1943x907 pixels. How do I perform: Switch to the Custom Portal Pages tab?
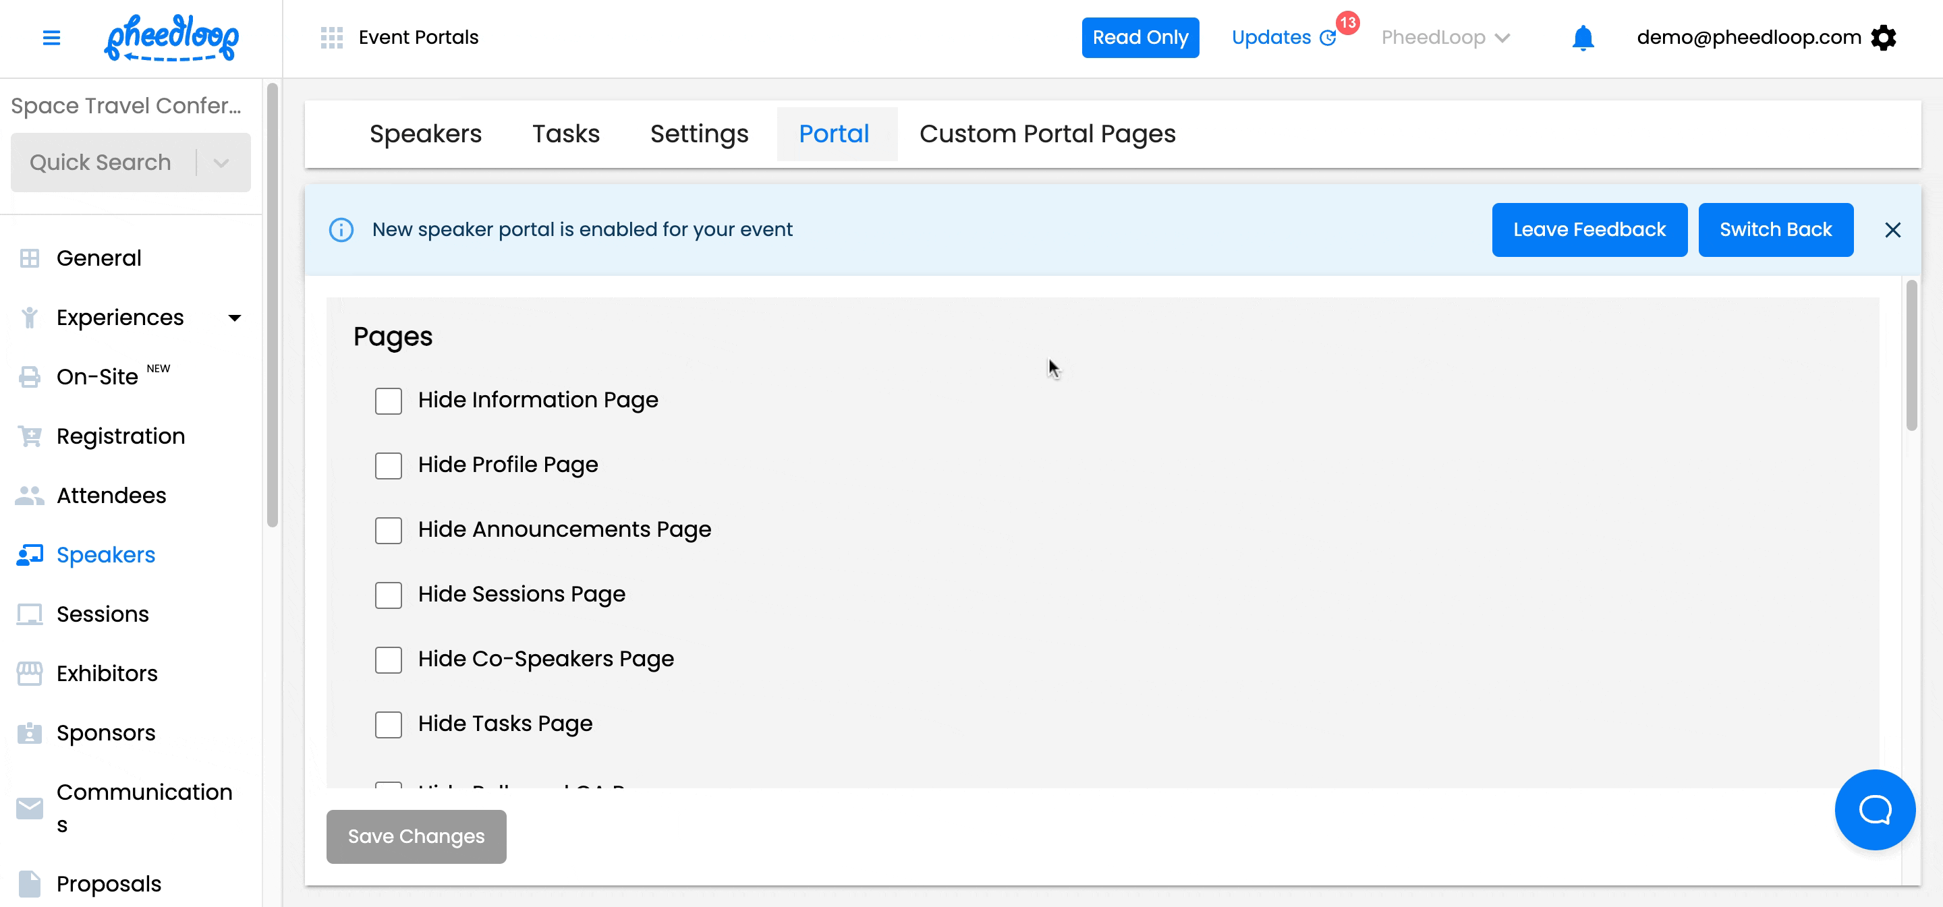1047,134
